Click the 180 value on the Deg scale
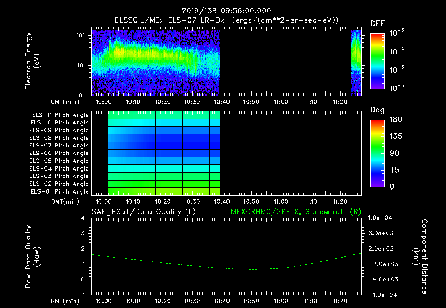The image size is (446, 308). (x=395, y=120)
